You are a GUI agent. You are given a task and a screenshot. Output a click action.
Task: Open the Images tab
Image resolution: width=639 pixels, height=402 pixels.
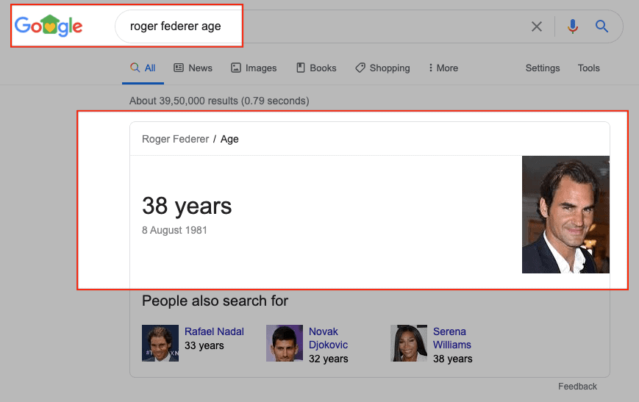254,68
